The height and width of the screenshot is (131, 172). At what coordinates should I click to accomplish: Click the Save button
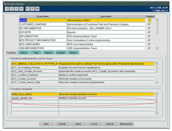pyautogui.click(x=78, y=124)
